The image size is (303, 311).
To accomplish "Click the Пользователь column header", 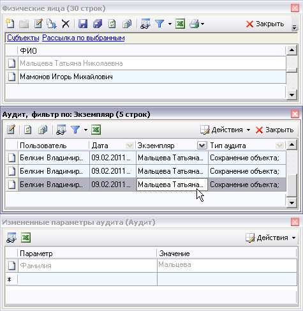I will (x=53, y=146).
